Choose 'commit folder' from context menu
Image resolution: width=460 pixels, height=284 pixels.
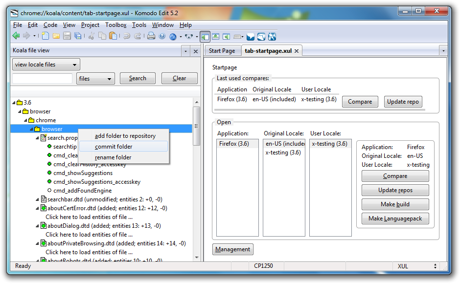[x=123, y=147]
